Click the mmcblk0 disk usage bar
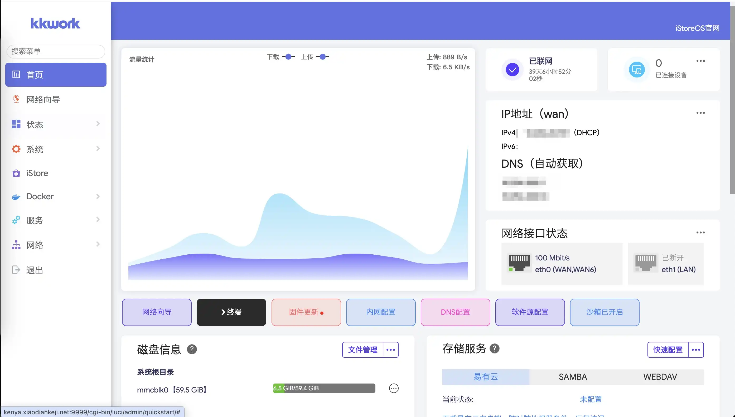Screen dimensions: 735x417 (324, 388)
